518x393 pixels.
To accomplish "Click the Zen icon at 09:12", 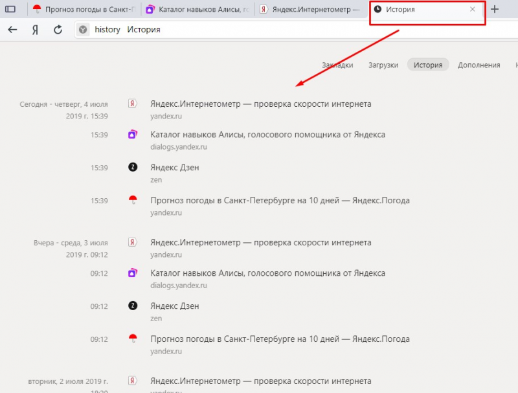I will tap(133, 306).
